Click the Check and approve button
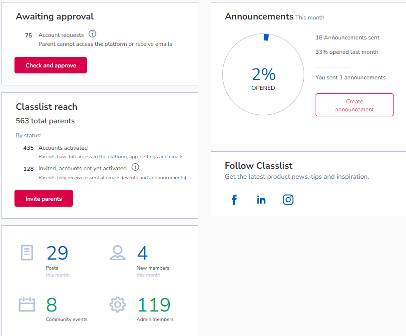The width and height of the screenshot is (406, 336). 51,65
